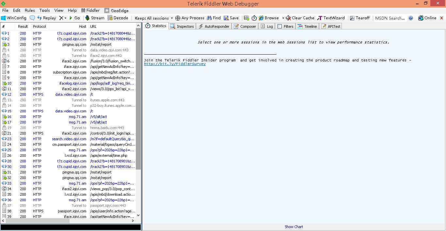This screenshot has width=446, height=231.
Task: Sort sessions by # column header
Action: click(x=8, y=26)
